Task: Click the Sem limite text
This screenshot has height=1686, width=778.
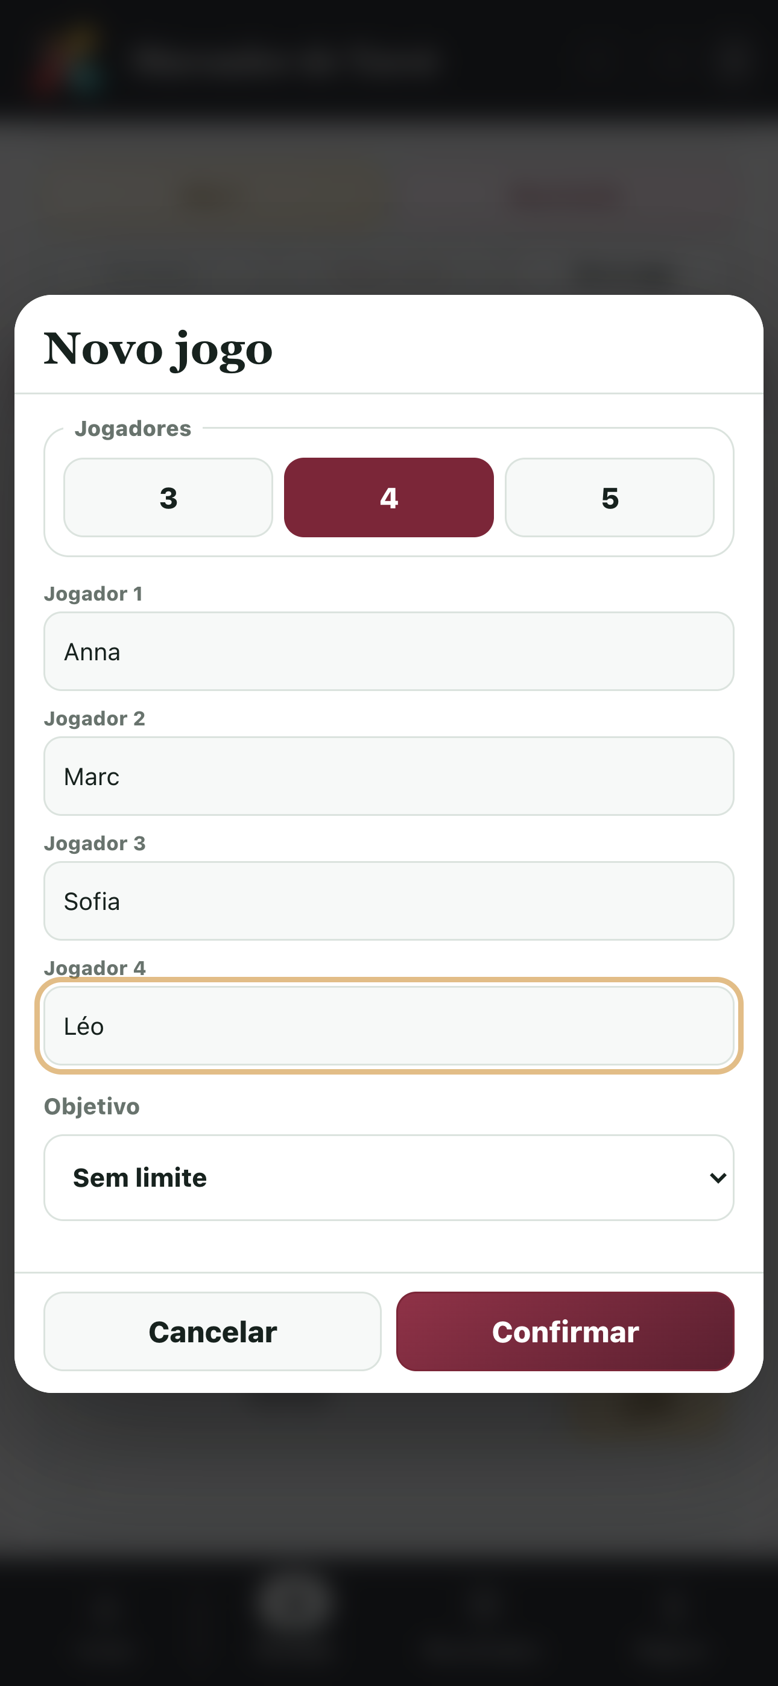Action: tap(140, 1178)
